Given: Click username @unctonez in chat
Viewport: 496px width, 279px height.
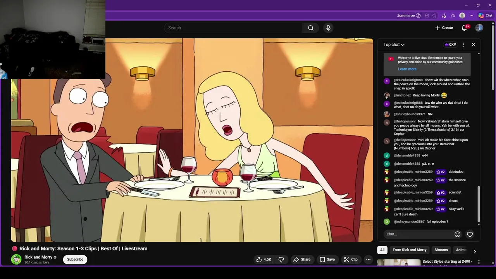Looking at the screenshot, I should click(x=402, y=95).
